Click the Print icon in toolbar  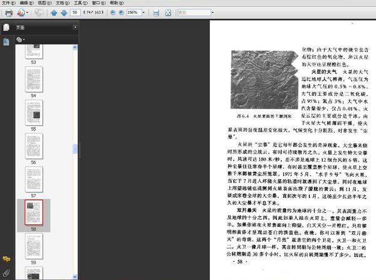9,13
